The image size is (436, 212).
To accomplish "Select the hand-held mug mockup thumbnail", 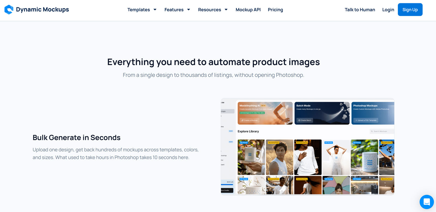I will point(251,157).
